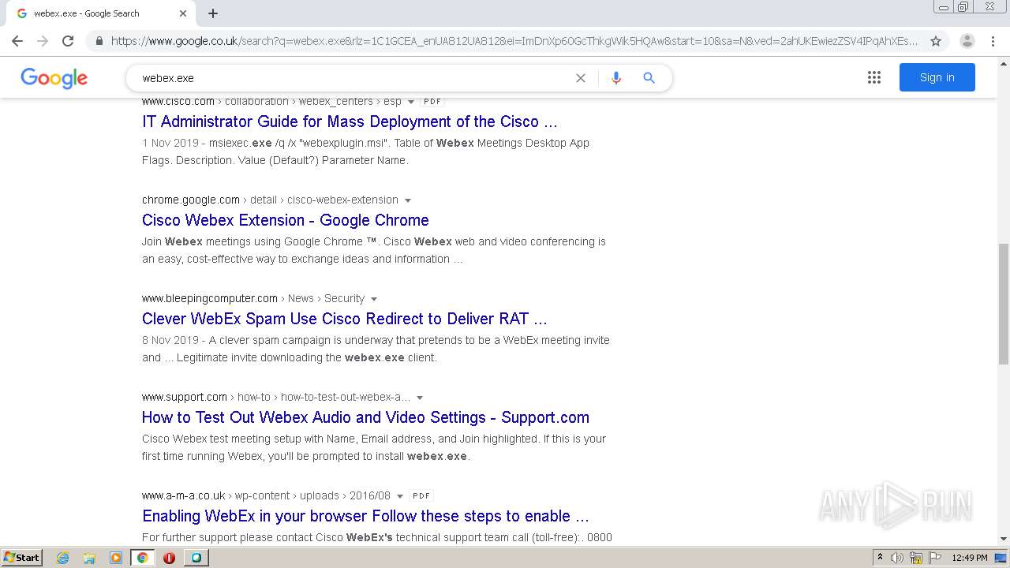Open the Windows Start menu
Image resolution: width=1010 pixels, height=568 pixels.
pos(22,558)
